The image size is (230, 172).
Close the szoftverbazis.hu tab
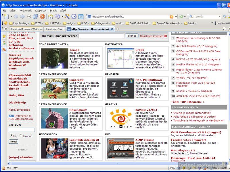coord(112,29)
